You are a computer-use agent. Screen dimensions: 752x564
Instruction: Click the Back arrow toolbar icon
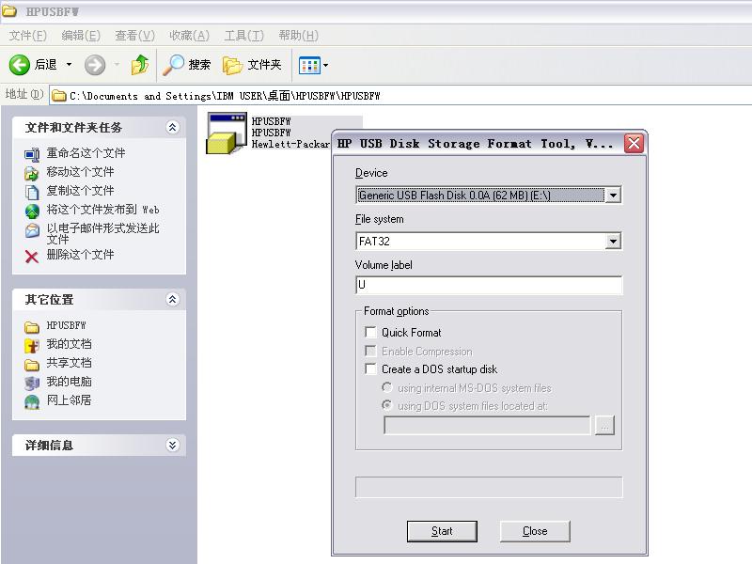(20, 65)
